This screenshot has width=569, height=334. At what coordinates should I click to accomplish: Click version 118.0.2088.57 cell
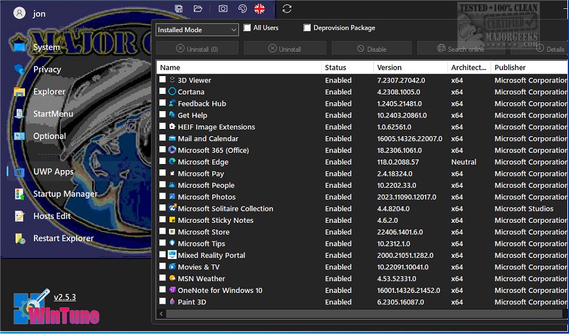coord(398,162)
